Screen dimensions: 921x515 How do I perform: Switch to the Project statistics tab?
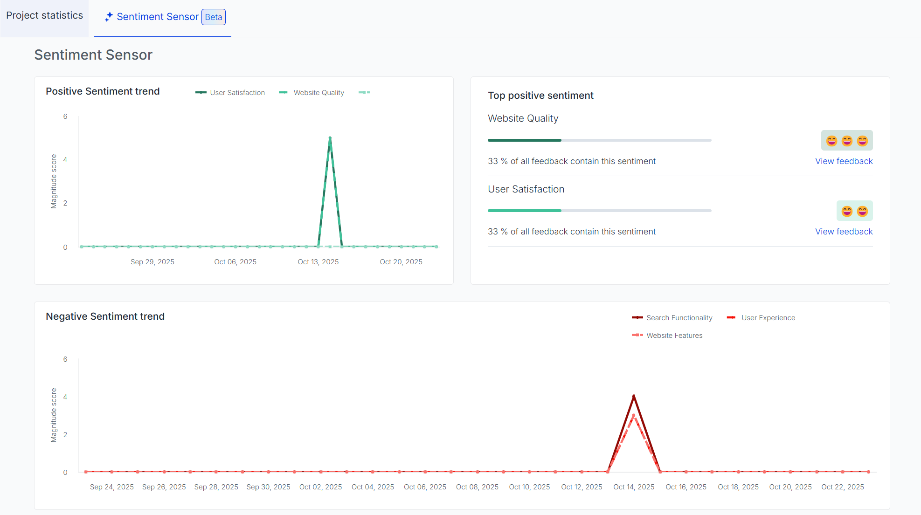coord(44,15)
